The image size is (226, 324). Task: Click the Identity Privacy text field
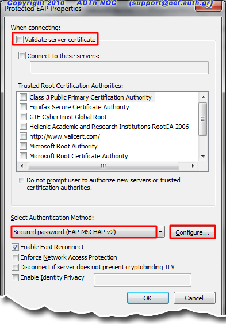coord(143,280)
